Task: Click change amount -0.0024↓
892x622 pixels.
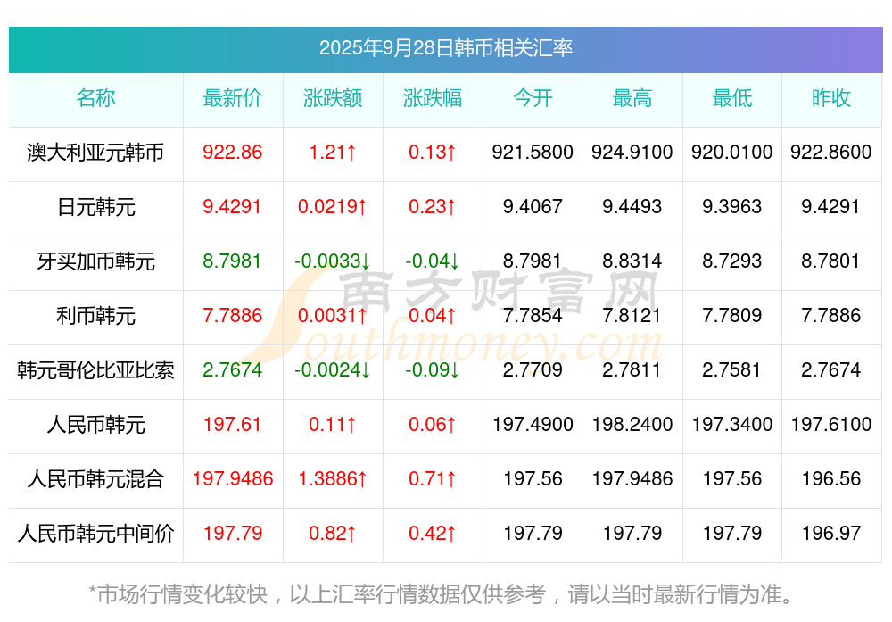Action: pyautogui.click(x=332, y=370)
